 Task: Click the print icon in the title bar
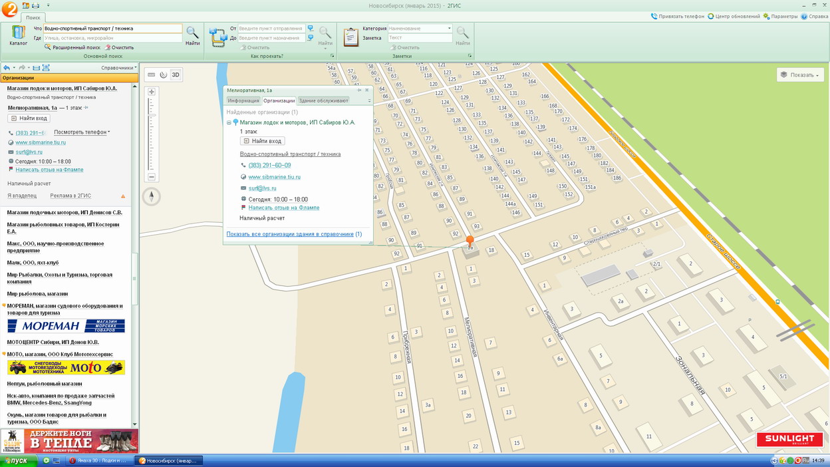click(x=36, y=5)
